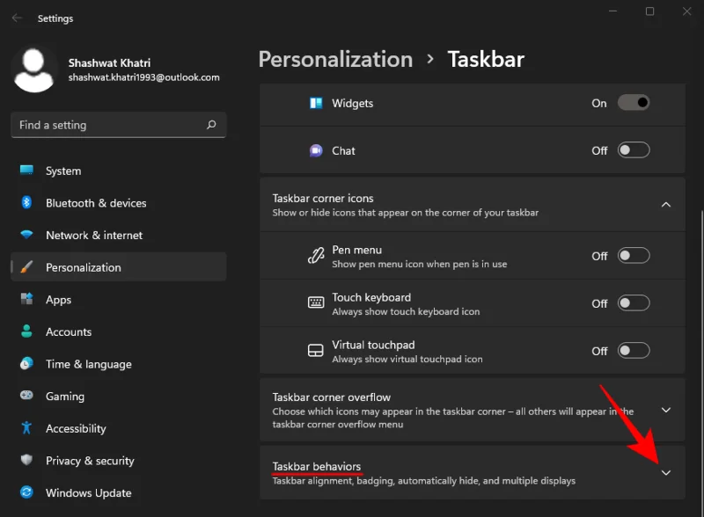Viewport: 704px width, 517px height.
Task: Expand the Taskbar behaviors section
Action: tap(666, 472)
